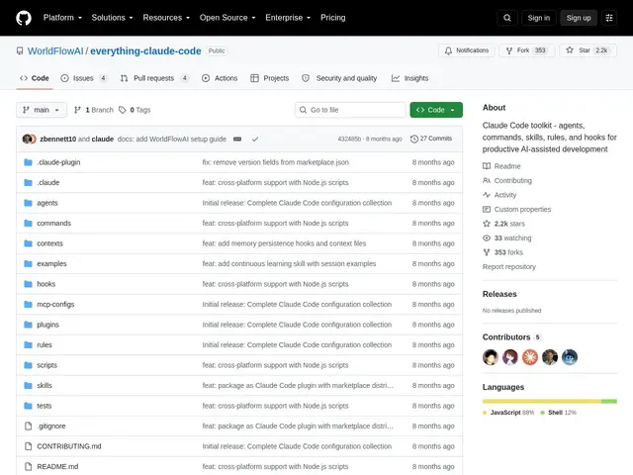Open the JavaScript 88% language link
Screen dimensions: 633x475
(508, 413)
